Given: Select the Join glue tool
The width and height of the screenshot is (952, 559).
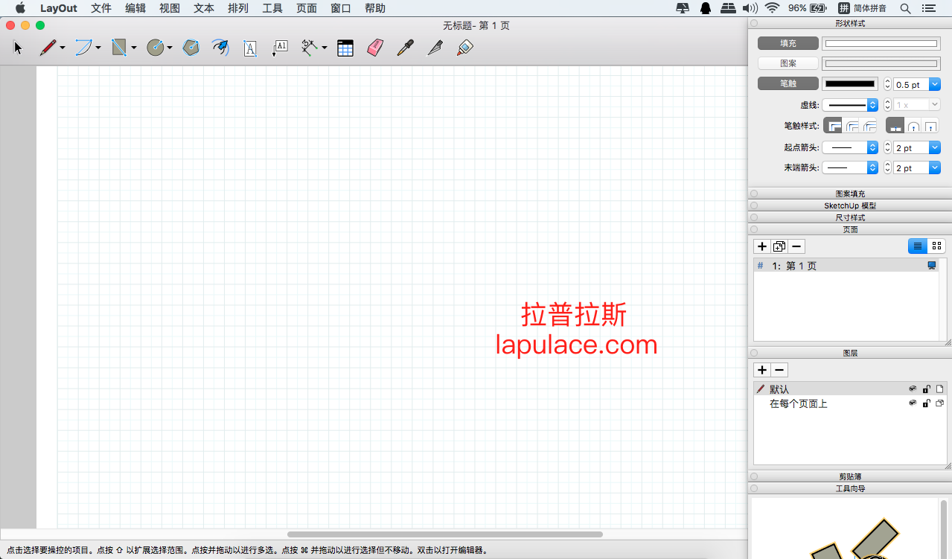Looking at the screenshot, I should 464,48.
